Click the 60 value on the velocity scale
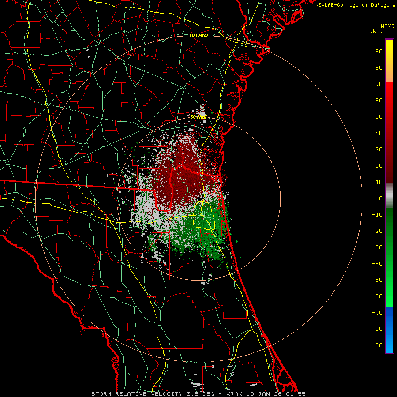The image size is (397, 397). 379,100
